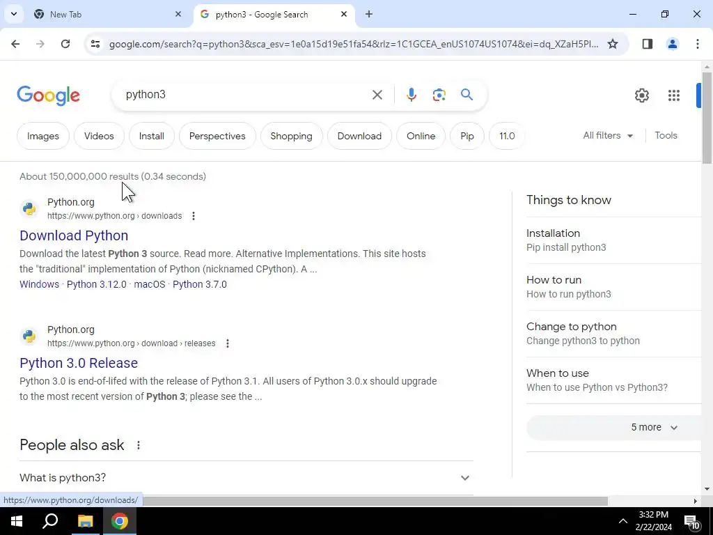Search by image with Google Lens icon

coord(439,95)
